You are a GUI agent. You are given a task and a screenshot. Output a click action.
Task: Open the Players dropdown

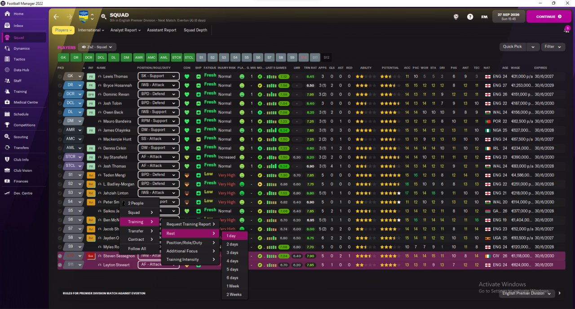click(63, 30)
